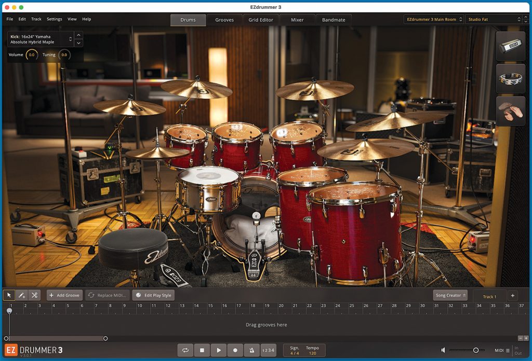Click the Tuning knob
The image size is (532, 361).
tap(64, 55)
